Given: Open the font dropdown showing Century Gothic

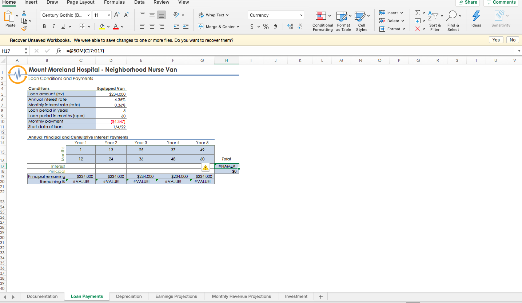Looking at the screenshot, I should [x=65, y=15].
